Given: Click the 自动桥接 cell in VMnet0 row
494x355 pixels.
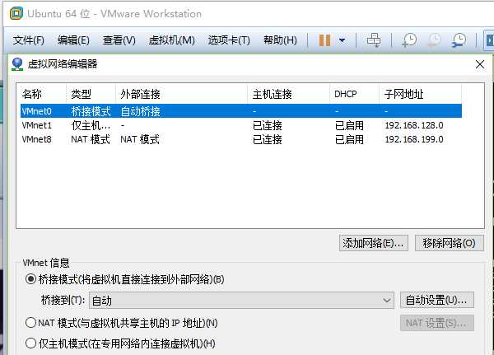Looking at the screenshot, I should tap(141, 111).
